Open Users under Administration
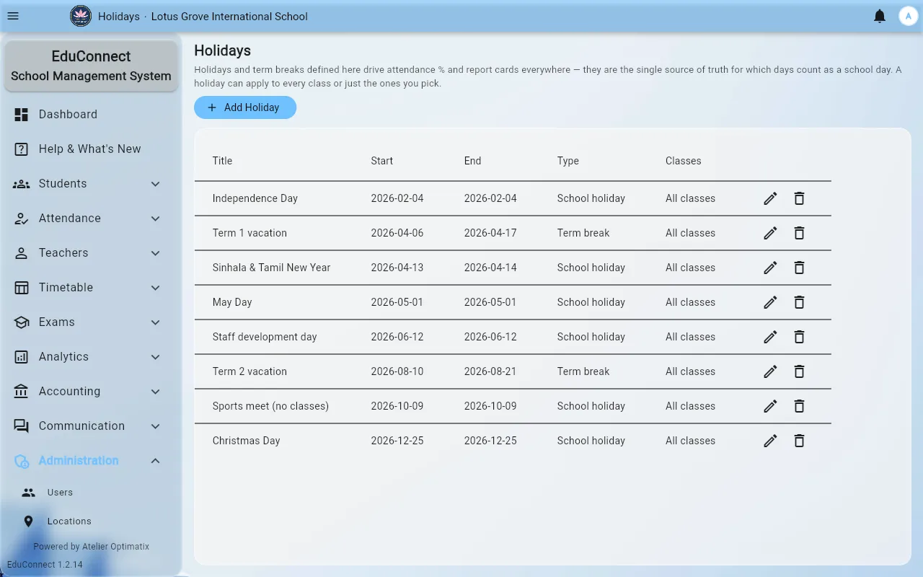Image resolution: width=923 pixels, height=577 pixels. tap(91, 493)
